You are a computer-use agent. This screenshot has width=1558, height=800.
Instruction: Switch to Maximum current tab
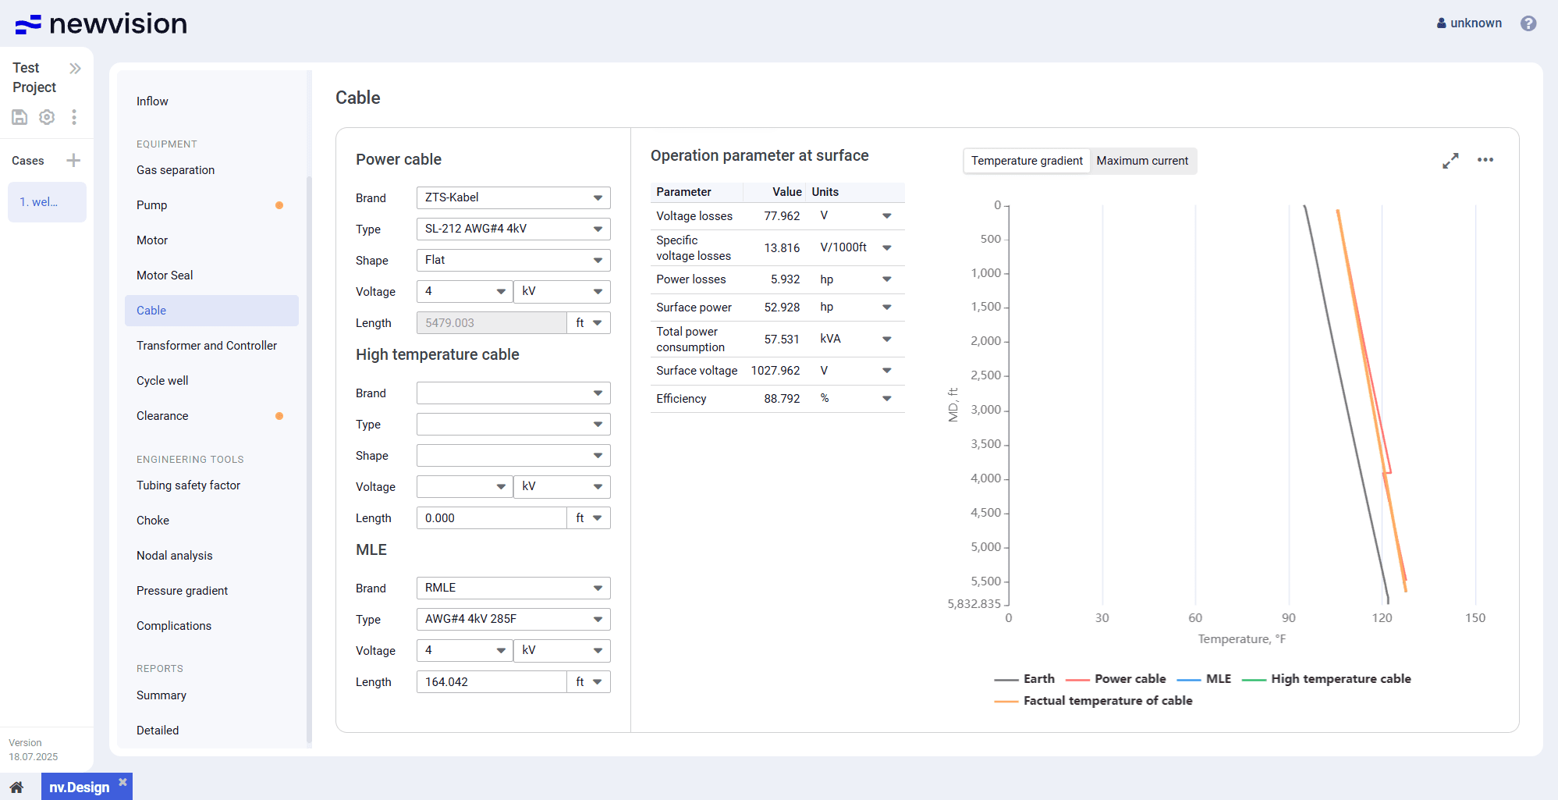[1142, 161]
